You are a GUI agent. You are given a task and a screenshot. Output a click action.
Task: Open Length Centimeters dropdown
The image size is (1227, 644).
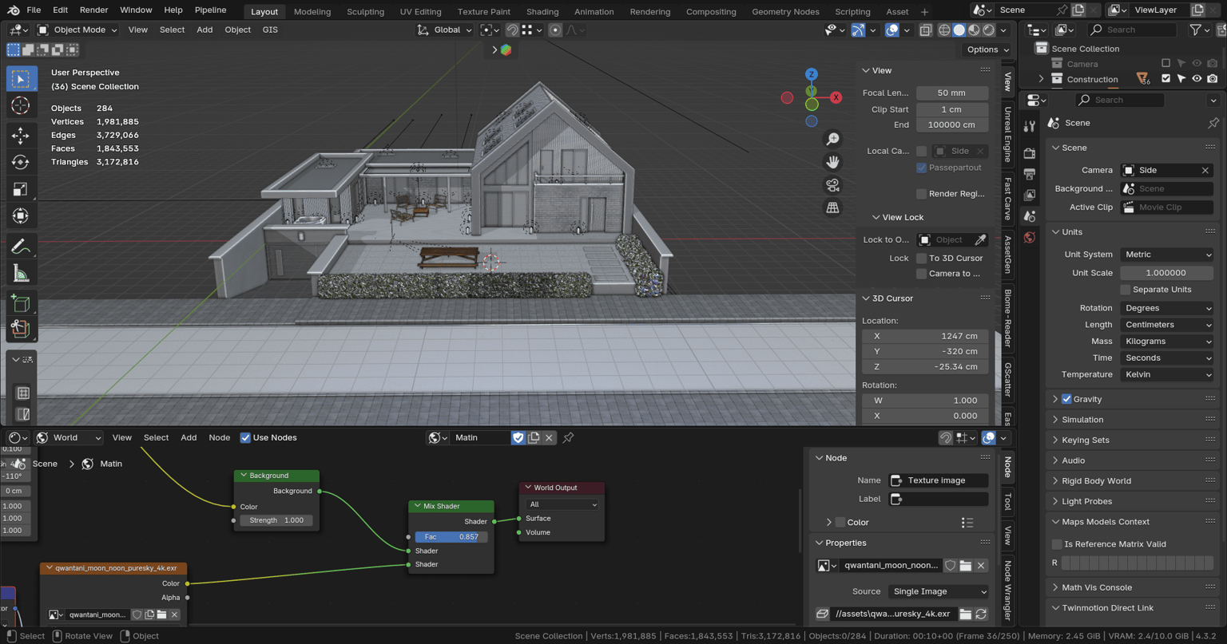pos(1167,325)
